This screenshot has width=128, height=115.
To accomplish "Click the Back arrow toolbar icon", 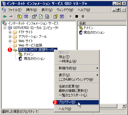I will [5, 17].
